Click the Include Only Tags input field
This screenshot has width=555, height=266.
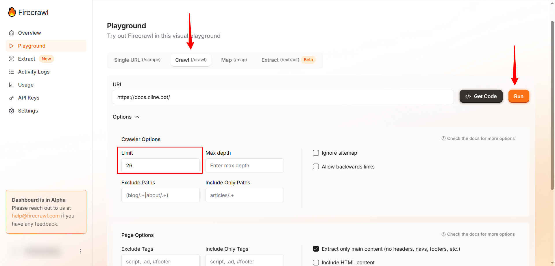(x=245, y=260)
